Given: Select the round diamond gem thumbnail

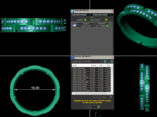Looking at the screenshot, I should click(75, 25).
